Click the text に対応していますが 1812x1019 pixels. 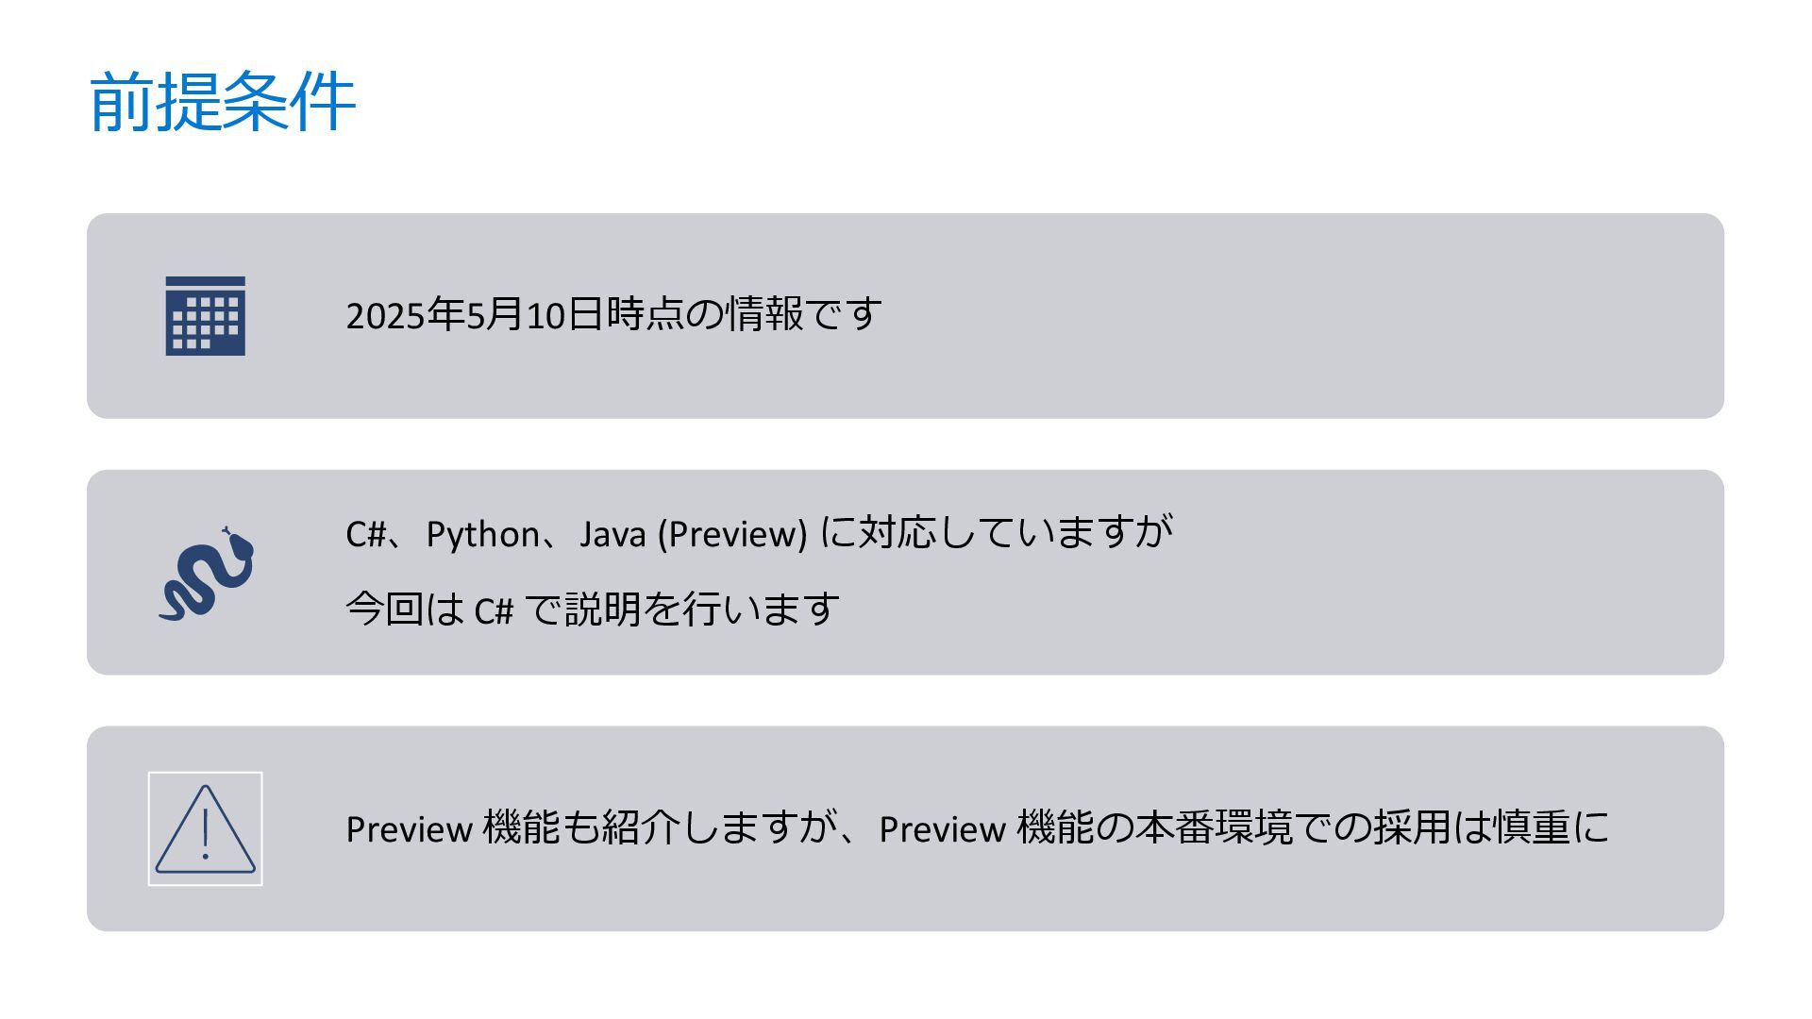[x=997, y=533]
